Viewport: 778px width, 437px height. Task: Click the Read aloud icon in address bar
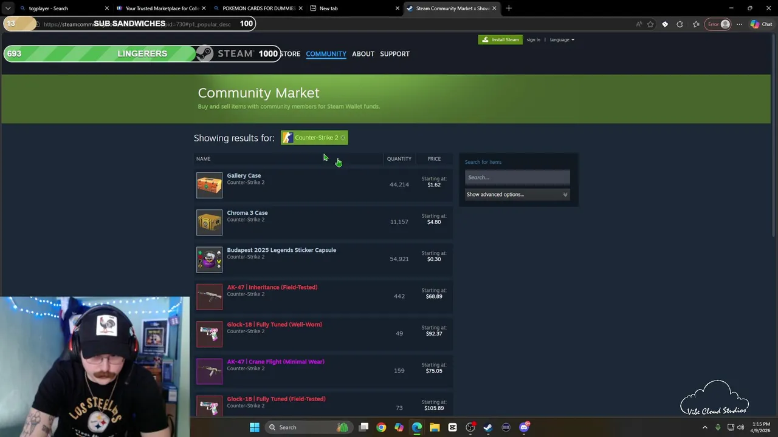tap(639, 24)
